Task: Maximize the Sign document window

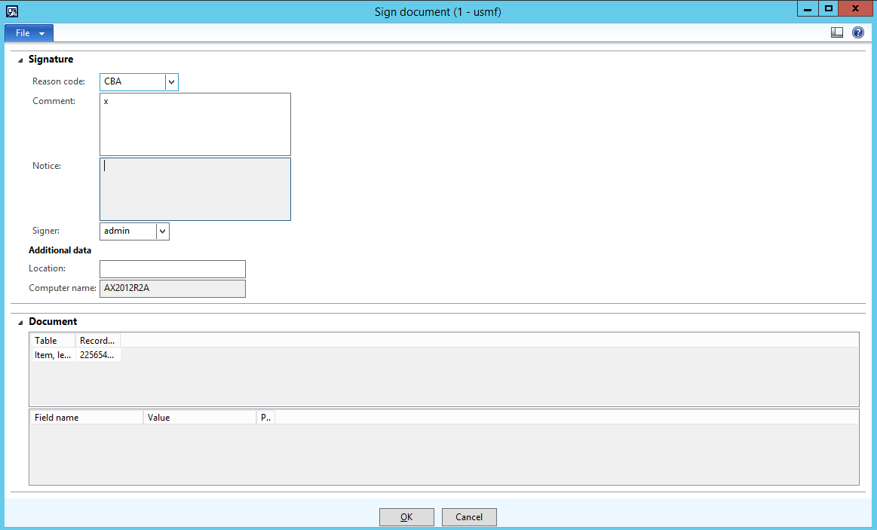Action: [x=829, y=8]
